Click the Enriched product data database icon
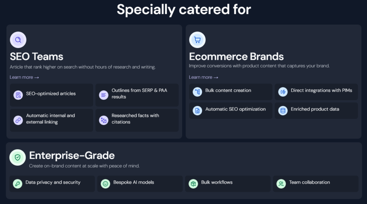Screen dimensions: 367x204 point(283,111)
